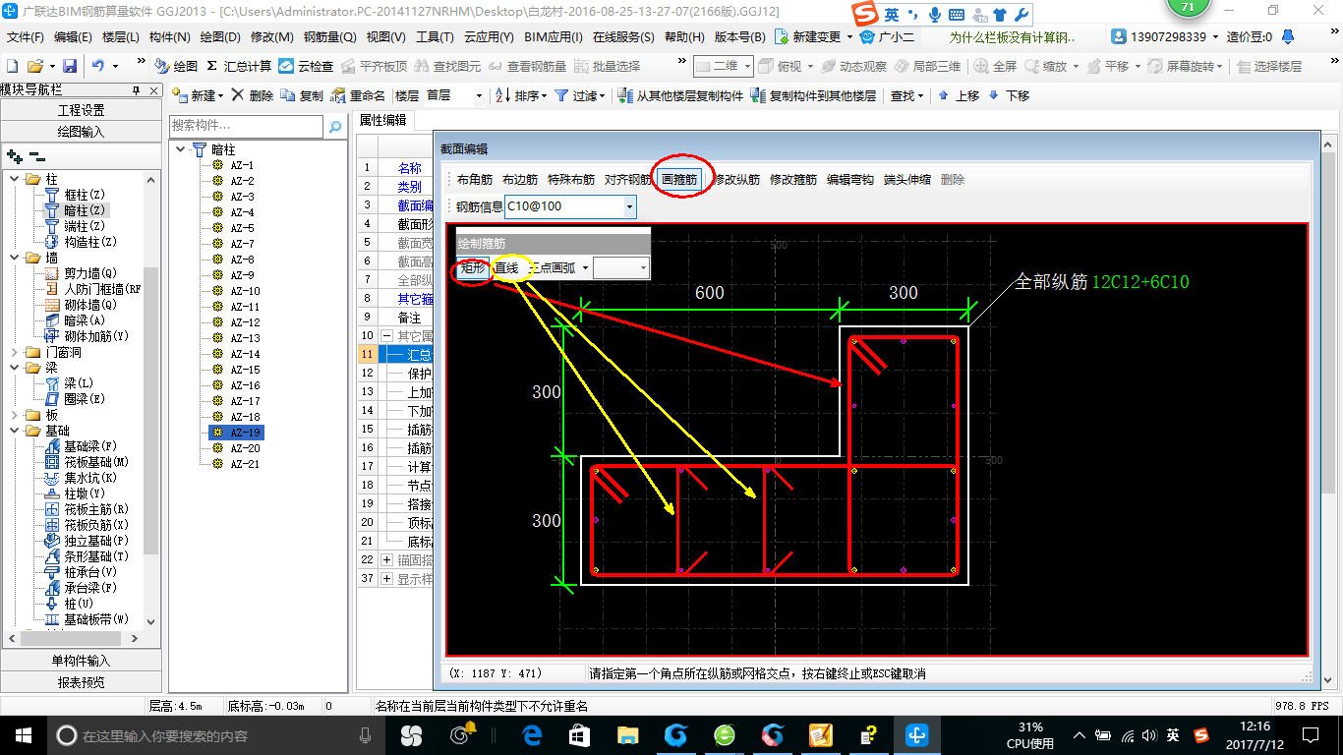The width and height of the screenshot is (1343, 755).
Task: Click the save disk icon
Action: pyautogui.click(x=70, y=66)
